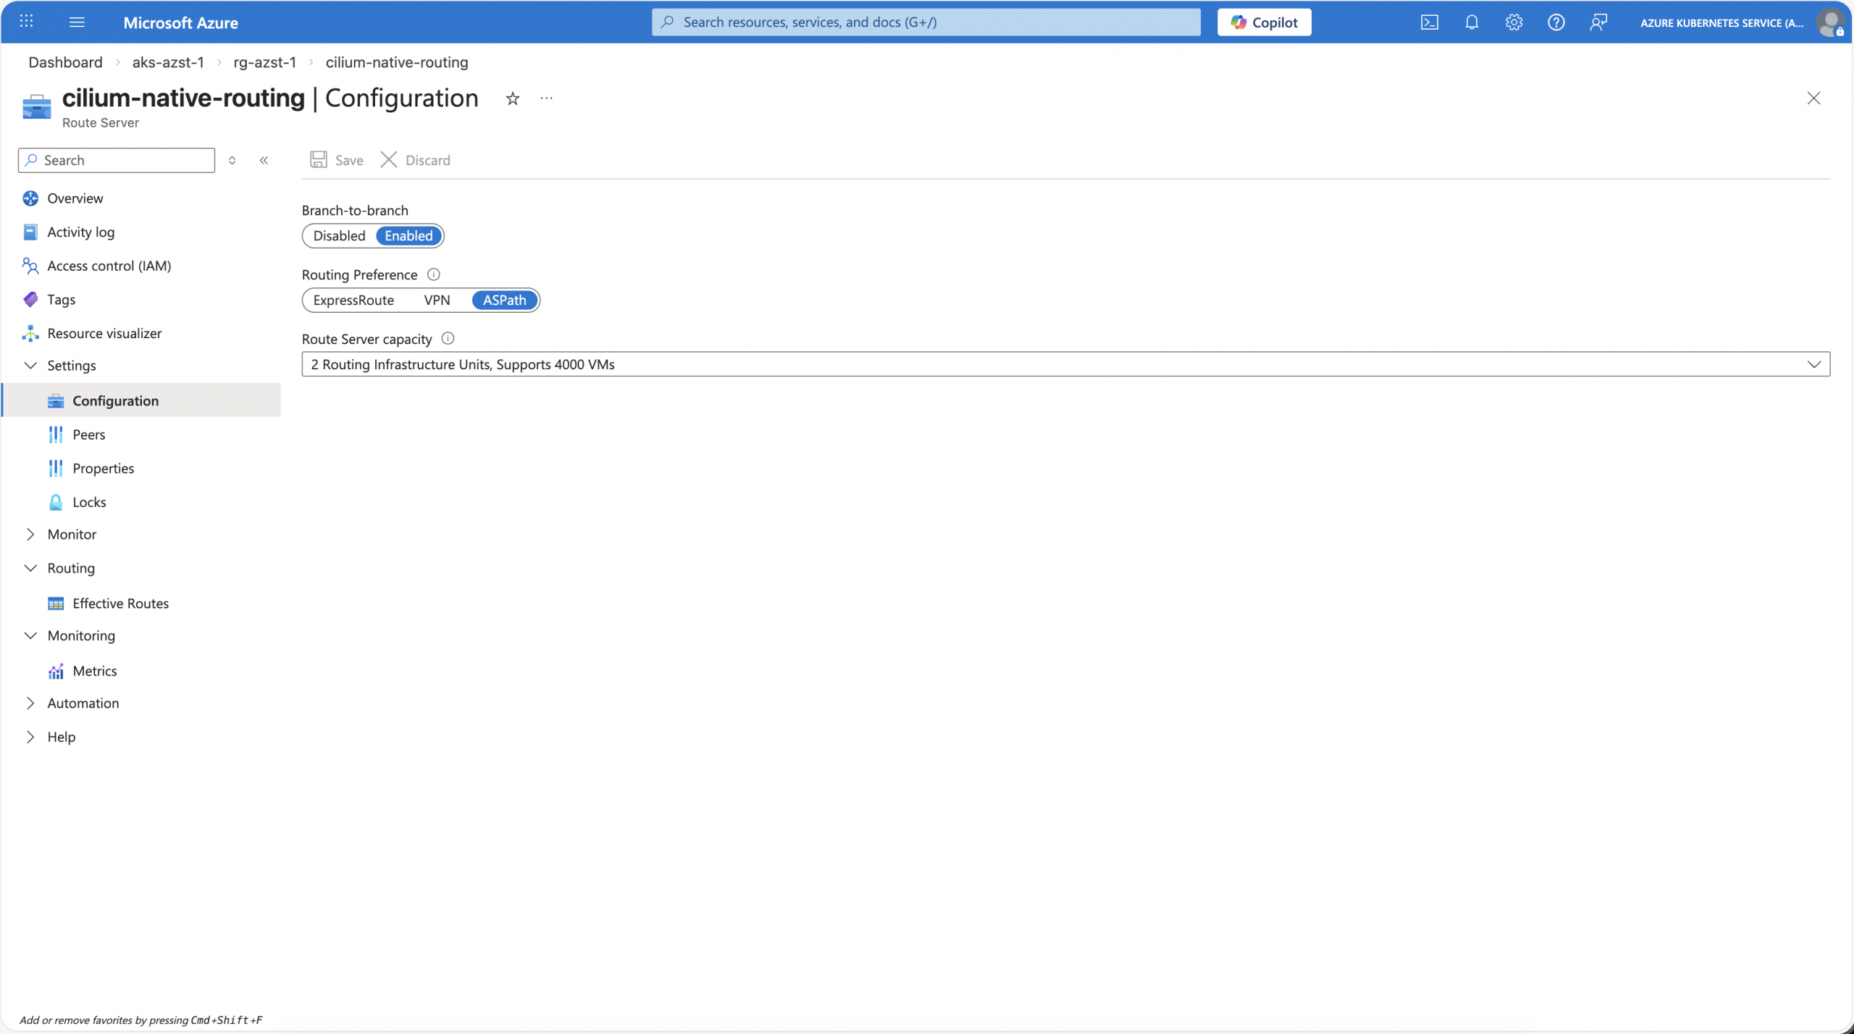This screenshot has width=1854, height=1034.
Task: Click Routing Preference info icon
Action: coord(434,274)
